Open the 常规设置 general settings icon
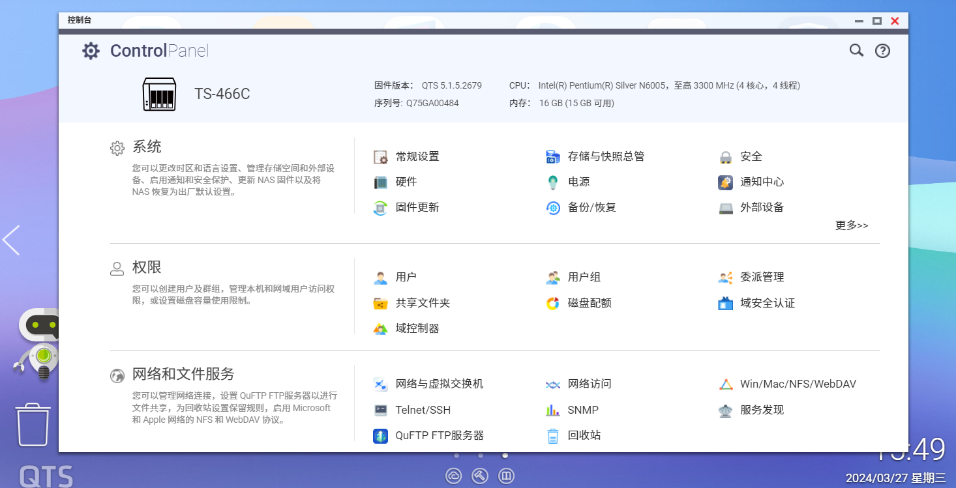956x488 pixels. coord(380,157)
